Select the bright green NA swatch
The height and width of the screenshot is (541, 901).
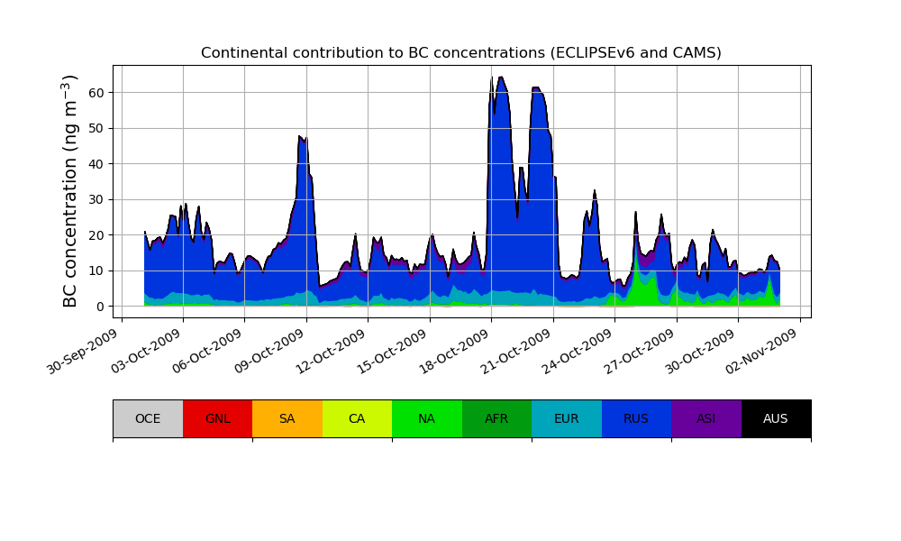(x=426, y=418)
